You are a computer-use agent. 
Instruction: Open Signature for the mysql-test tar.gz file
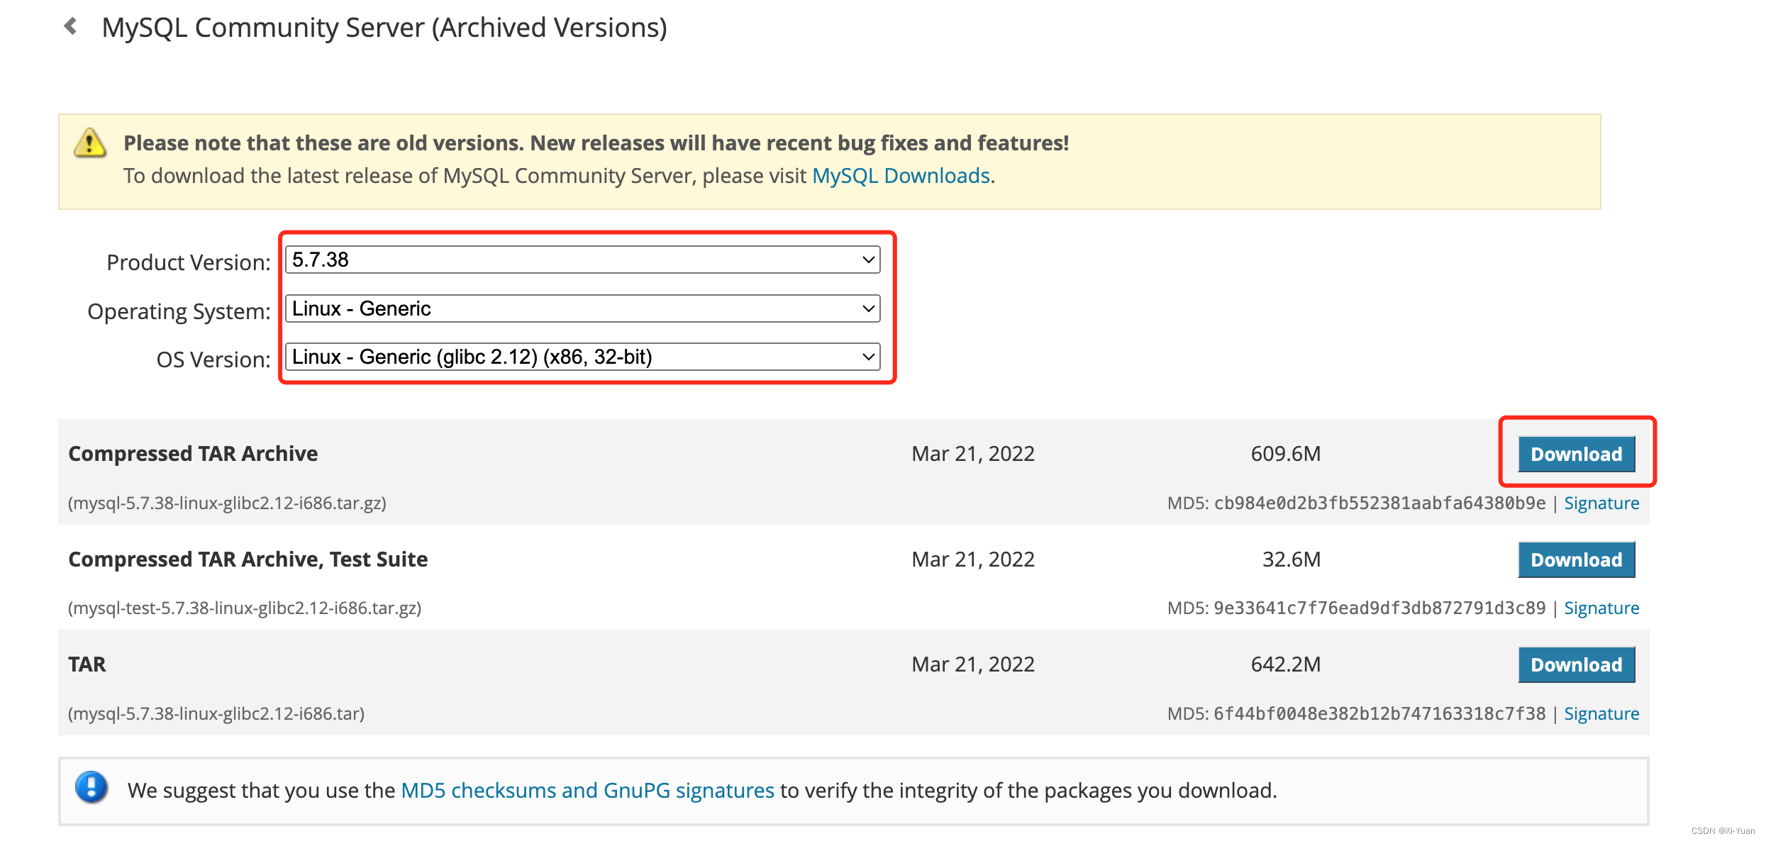click(x=1601, y=608)
